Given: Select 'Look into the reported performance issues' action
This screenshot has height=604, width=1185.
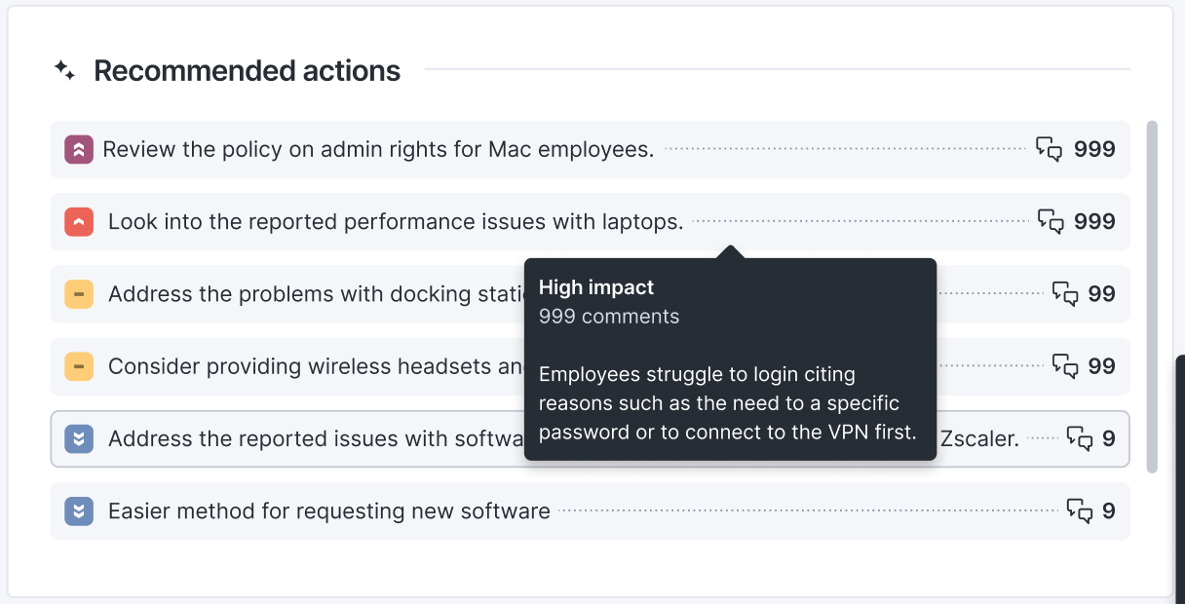Looking at the screenshot, I should pyautogui.click(x=396, y=222).
